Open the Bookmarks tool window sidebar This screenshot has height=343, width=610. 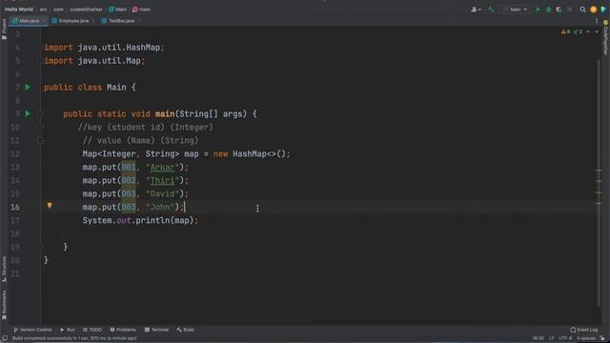(4, 305)
